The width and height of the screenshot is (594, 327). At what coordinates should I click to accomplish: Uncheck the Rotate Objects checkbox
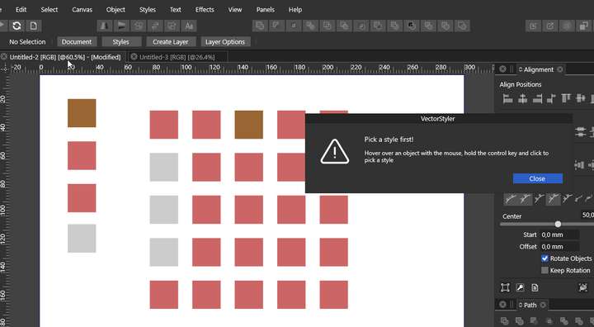[544, 258]
